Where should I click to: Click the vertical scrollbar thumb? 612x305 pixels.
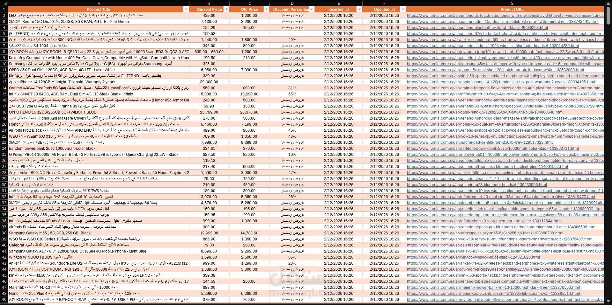(608, 16)
